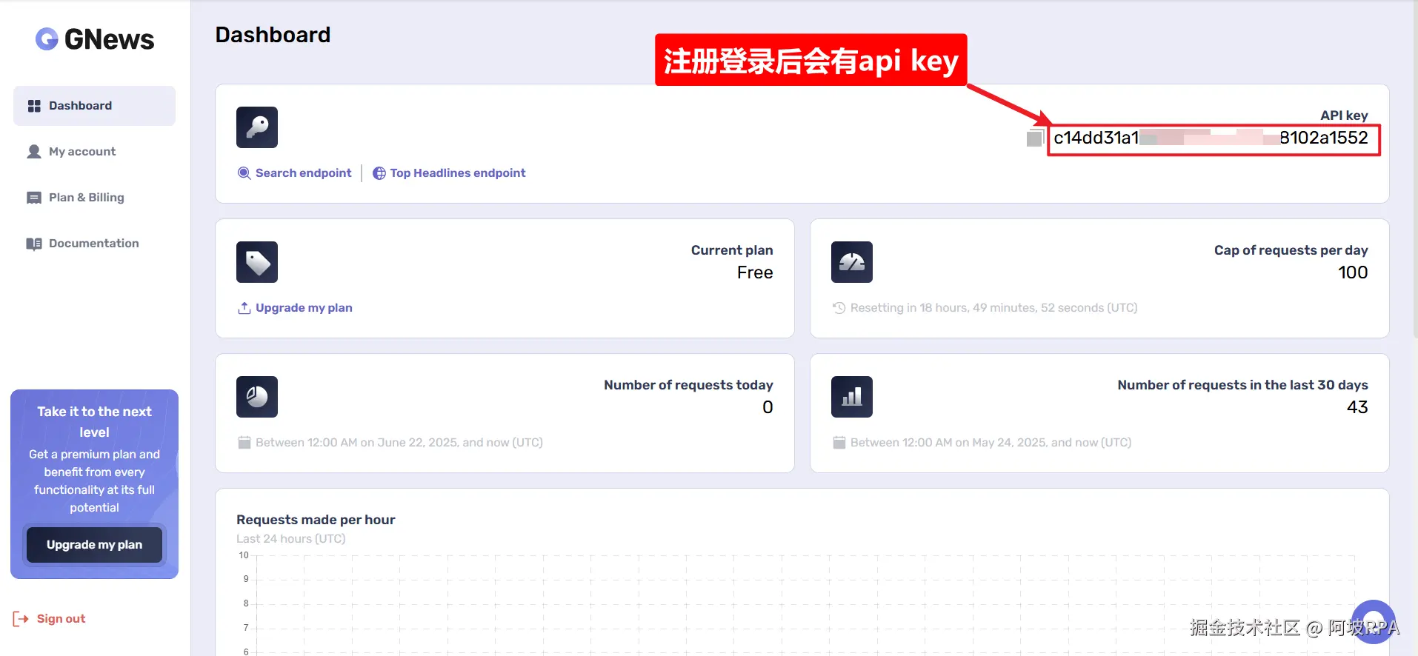Click 'Last 24 hours (UTC)' subtitle
Viewport: 1418px width, 656px height.
pyautogui.click(x=291, y=539)
